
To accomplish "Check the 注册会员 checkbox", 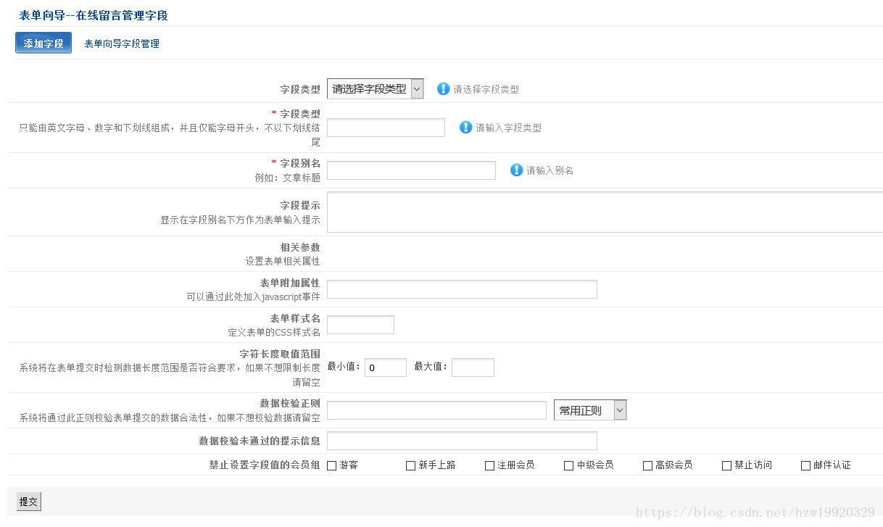I will coord(489,465).
